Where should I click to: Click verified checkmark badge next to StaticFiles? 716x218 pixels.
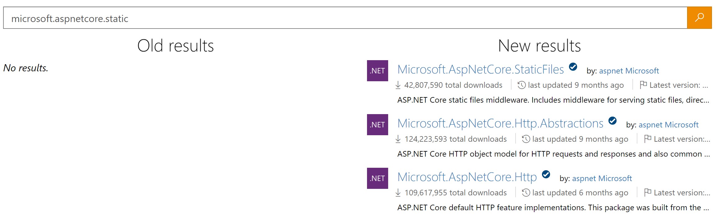pyautogui.click(x=573, y=67)
